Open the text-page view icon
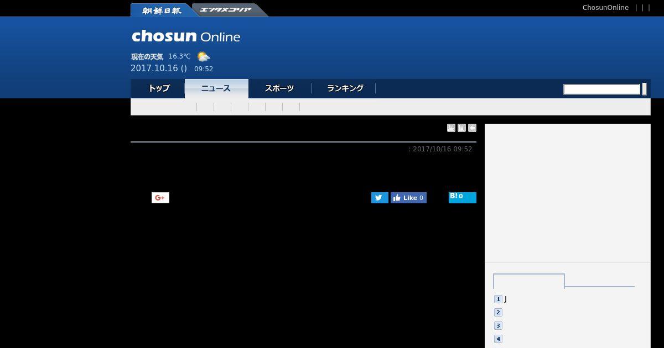 461,128
